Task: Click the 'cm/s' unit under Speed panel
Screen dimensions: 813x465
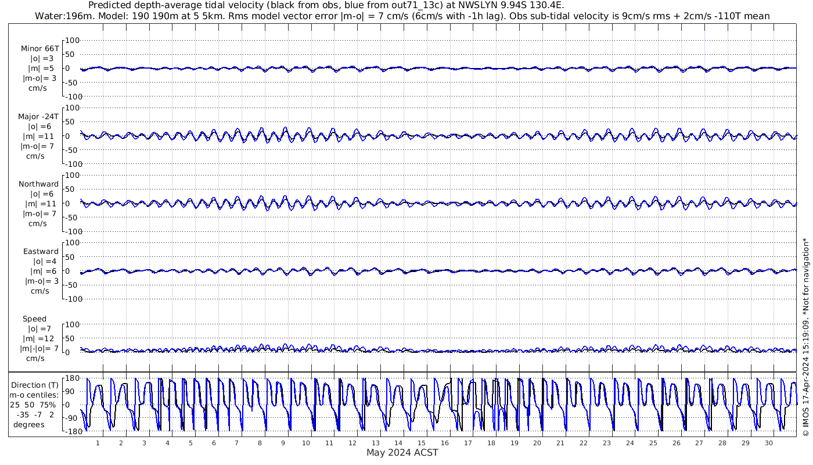Action: click(37, 358)
